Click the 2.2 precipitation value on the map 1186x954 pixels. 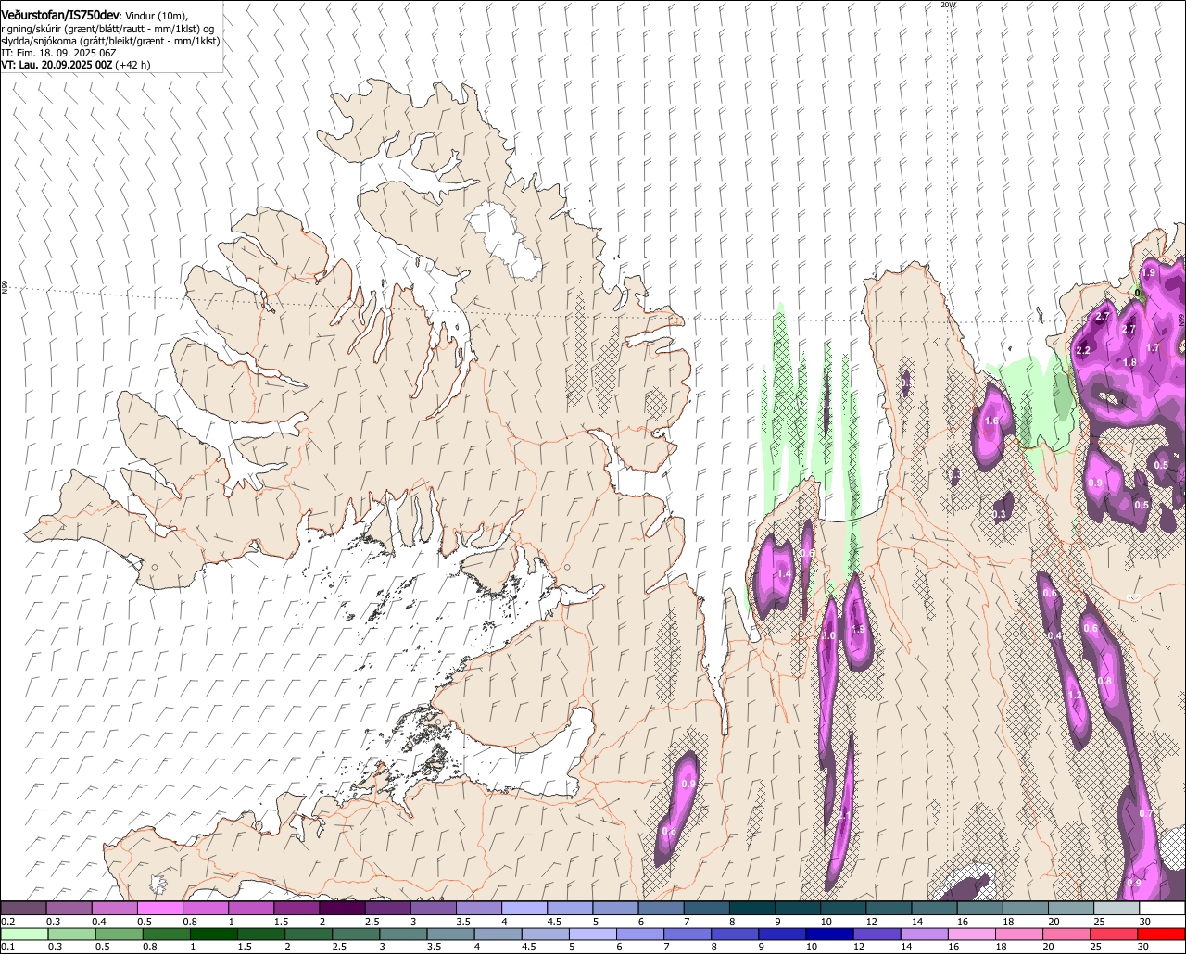pyautogui.click(x=1083, y=351)
